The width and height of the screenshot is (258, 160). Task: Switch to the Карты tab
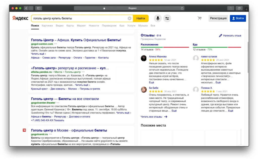pyautogui.click(x=70, y=26)
